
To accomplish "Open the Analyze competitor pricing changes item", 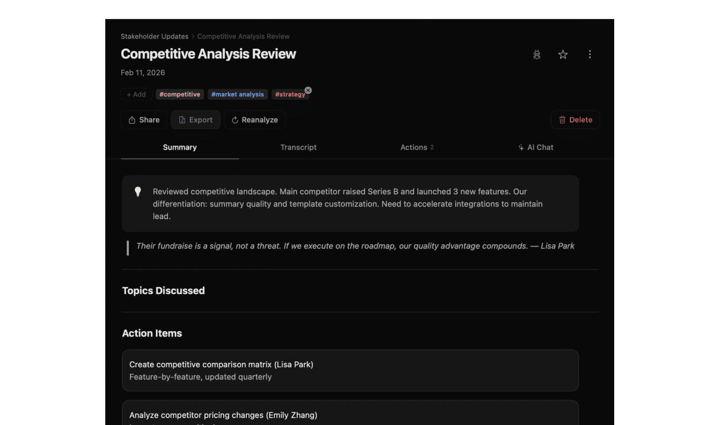I will [350, 413].
